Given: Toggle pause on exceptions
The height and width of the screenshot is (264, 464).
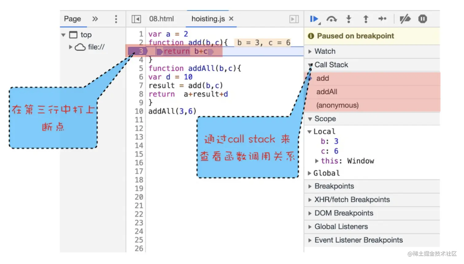Looking at the screenshot, I should point(423,19).
